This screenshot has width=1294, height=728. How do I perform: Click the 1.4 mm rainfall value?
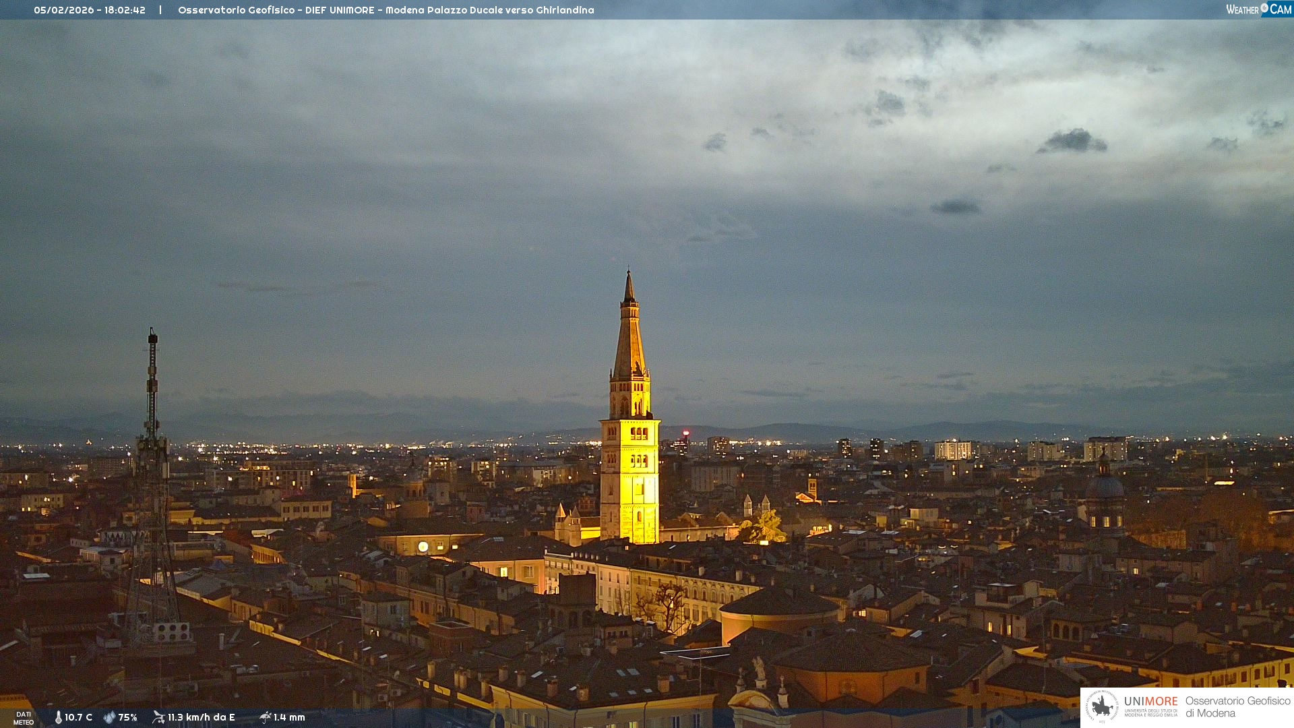[x=289, y=717]
